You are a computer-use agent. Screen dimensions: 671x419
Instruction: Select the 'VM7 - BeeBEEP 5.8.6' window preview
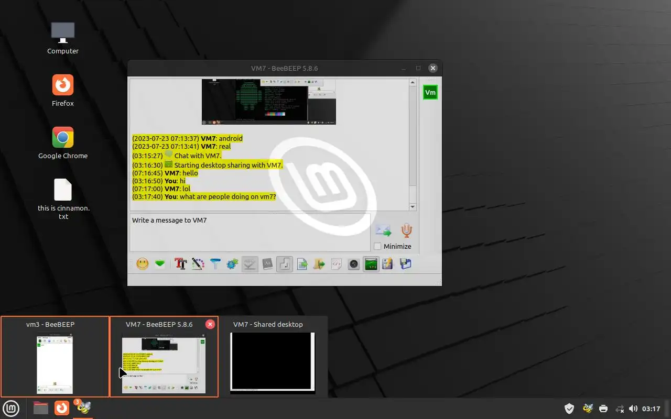click(164, 357)
